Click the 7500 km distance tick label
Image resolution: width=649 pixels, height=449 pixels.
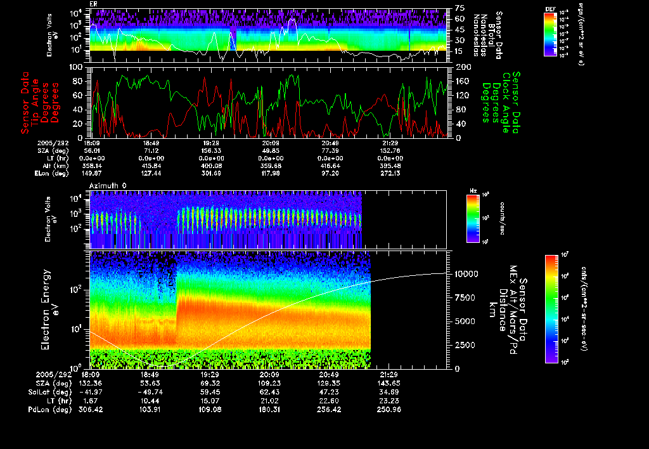point(465,298)
